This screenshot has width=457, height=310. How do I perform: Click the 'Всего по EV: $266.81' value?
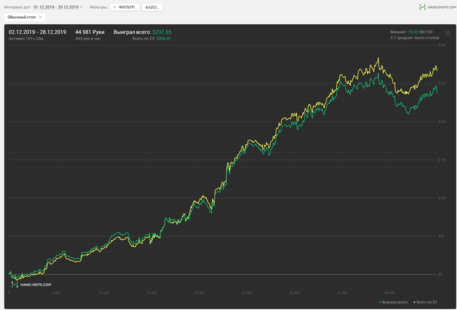tap(151, 38)
